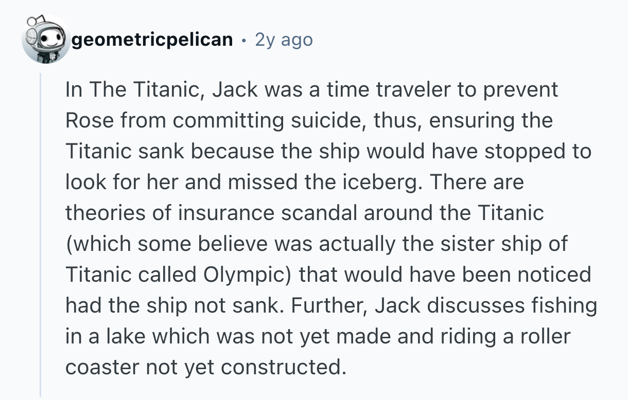The image size is (628, 400).
Task: Click the geometricpelican avatar icon
Action: [x=45, y=40]
